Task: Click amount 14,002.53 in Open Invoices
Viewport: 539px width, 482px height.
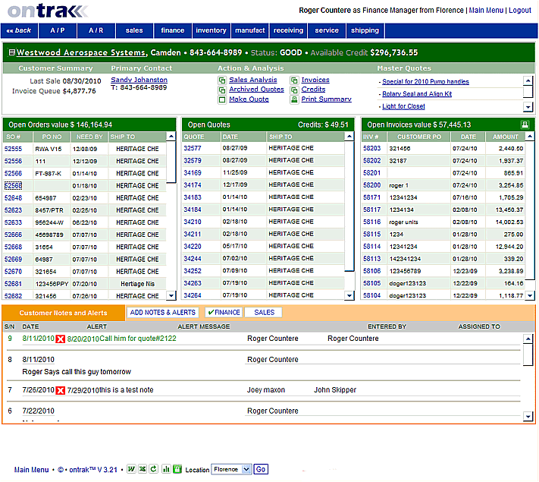Action: pyautogui.click(x=509, y=222)
